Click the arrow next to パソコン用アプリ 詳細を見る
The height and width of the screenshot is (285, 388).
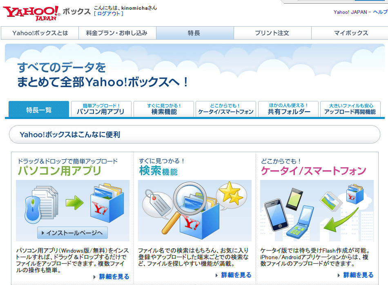point(95,277)
